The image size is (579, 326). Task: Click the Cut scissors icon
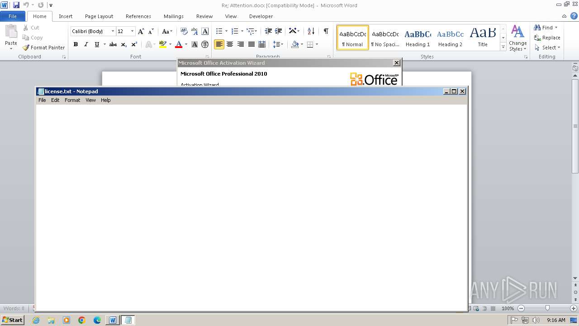pos(26,28)
